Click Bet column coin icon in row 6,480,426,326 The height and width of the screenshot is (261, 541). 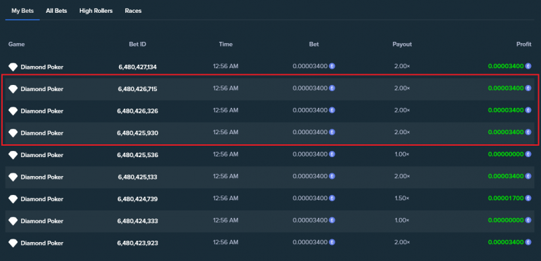pos(332,110)
